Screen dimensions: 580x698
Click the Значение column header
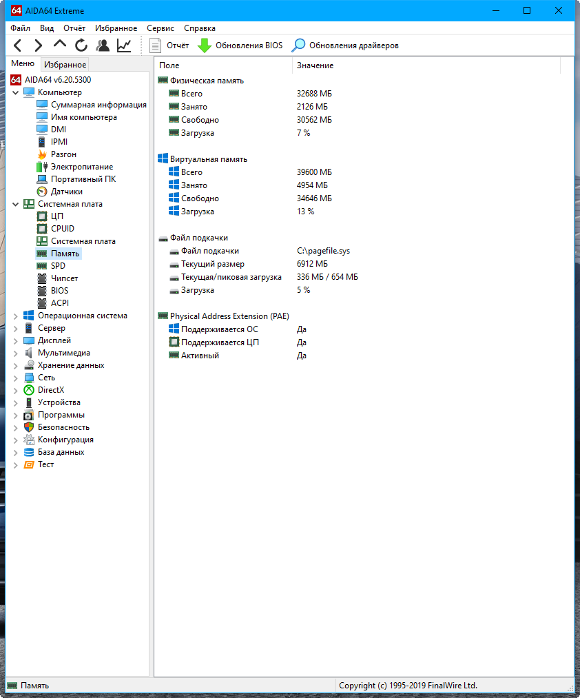coord(426,65)
